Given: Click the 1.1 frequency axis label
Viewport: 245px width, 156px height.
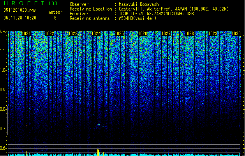Looking at the screenshot, I should [x=3, y=51].
